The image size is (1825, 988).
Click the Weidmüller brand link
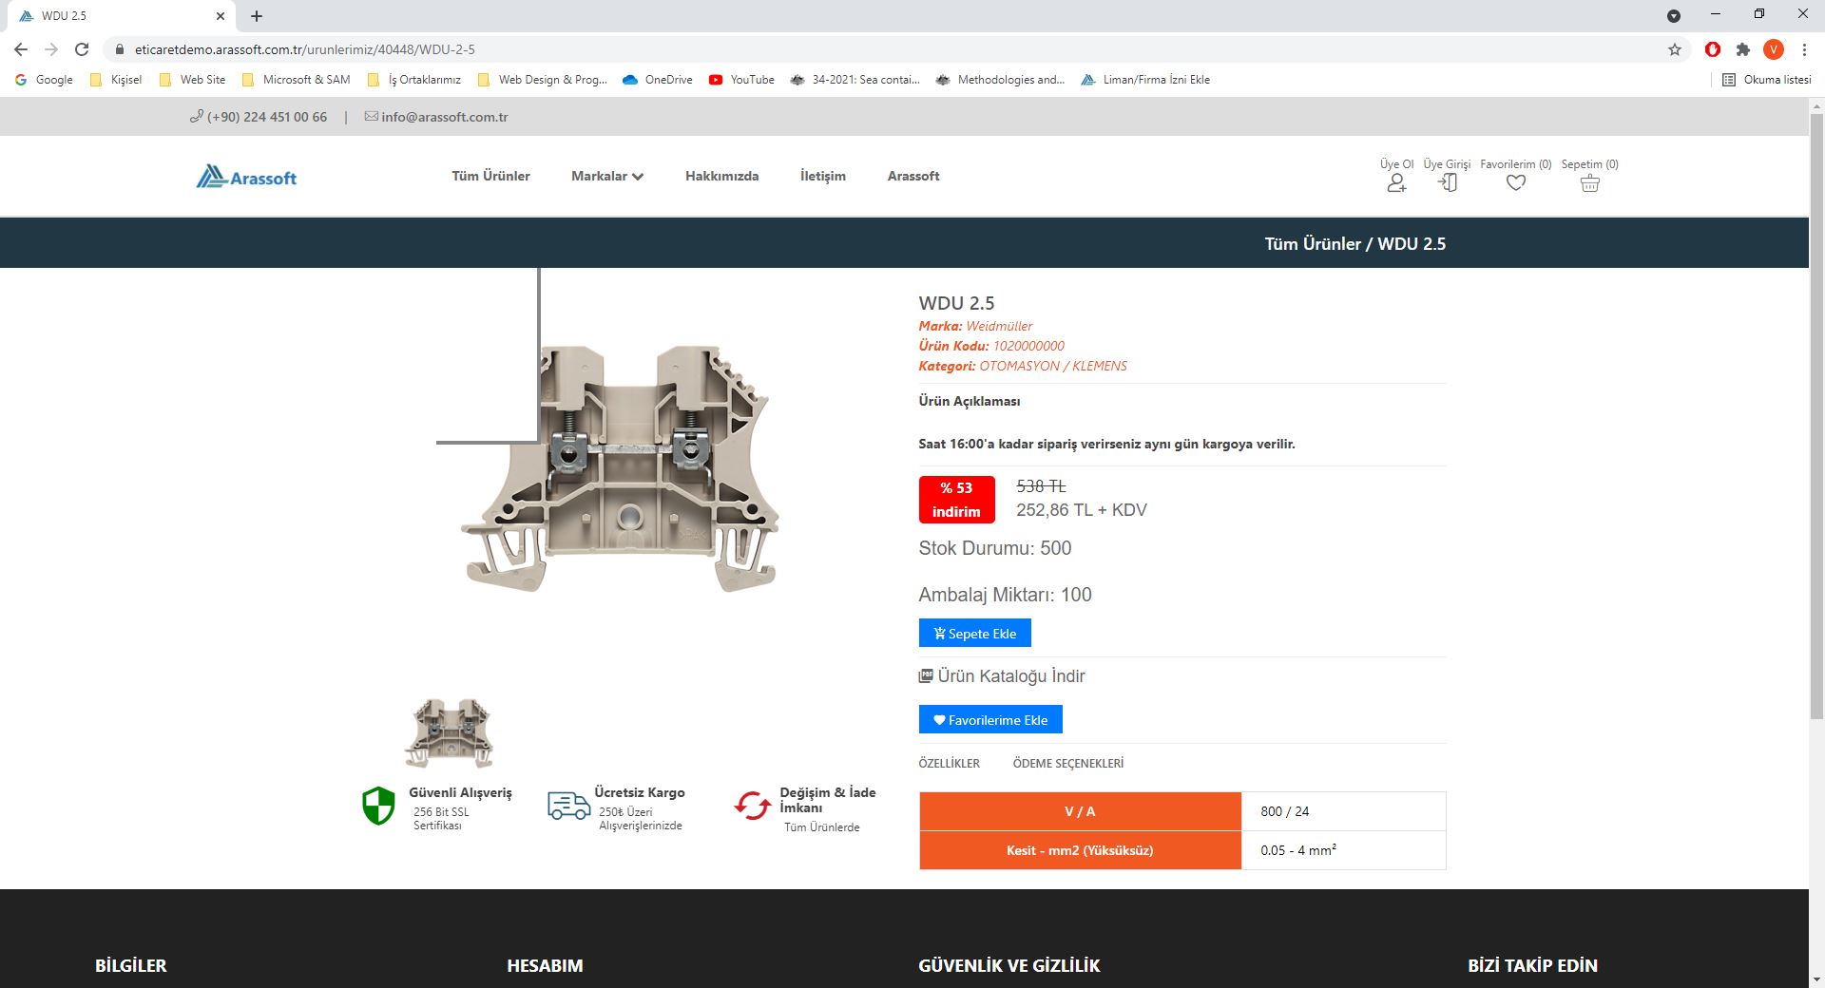point(999,326)
